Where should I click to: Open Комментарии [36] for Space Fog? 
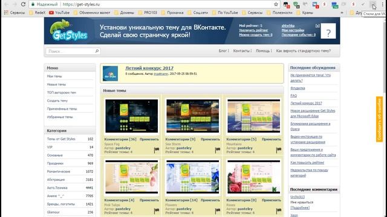(120, 139)
